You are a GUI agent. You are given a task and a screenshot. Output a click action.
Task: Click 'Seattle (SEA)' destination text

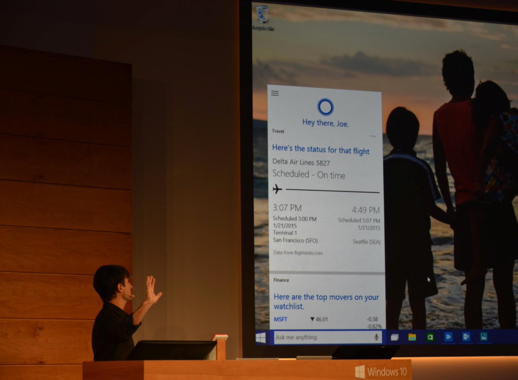[366, 242]
